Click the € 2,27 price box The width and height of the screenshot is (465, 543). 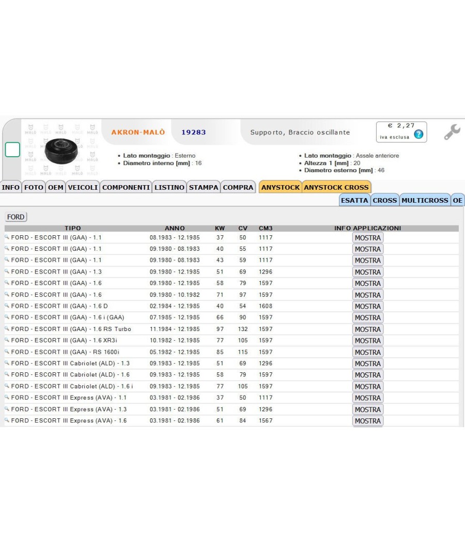pos(401,132)
